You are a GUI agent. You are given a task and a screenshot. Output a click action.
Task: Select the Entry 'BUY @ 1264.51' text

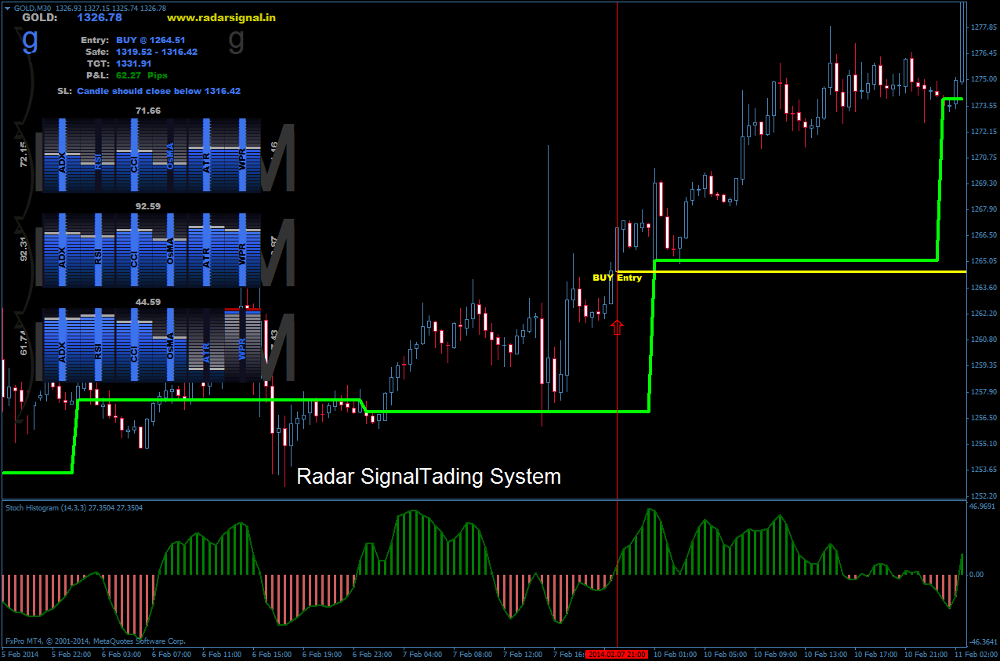point(150,39)
